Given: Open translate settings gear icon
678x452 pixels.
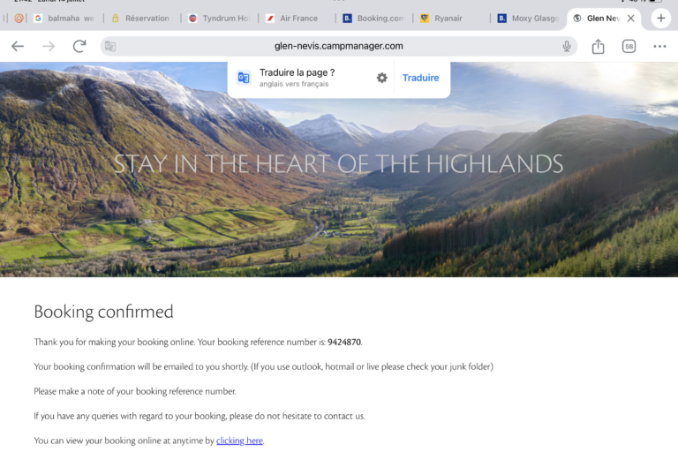Looking at the screenshot, I should pos(381,78).
